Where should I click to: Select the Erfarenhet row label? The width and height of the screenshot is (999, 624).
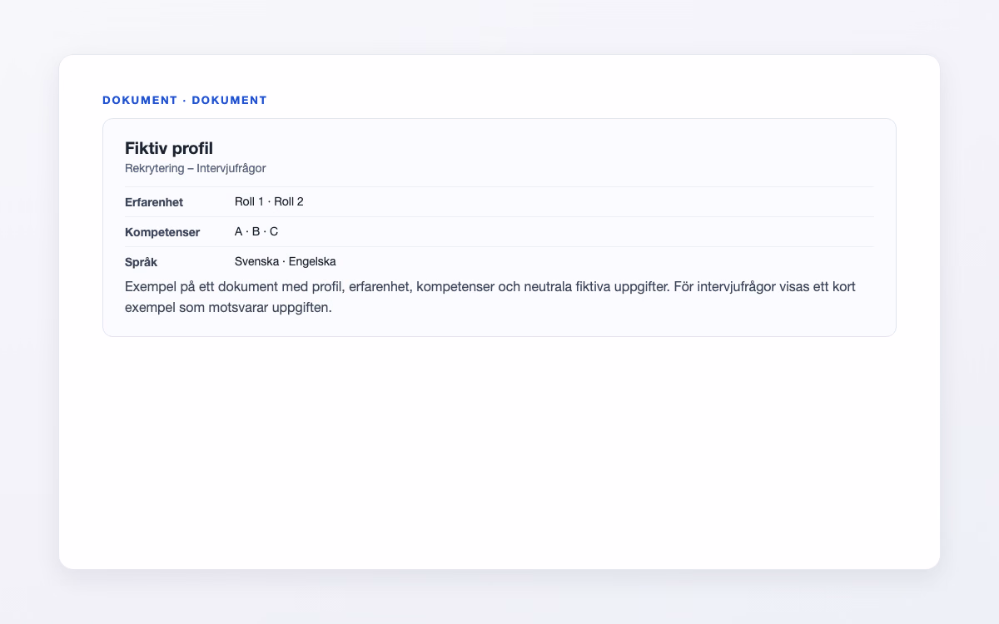[x=154, y=202]
